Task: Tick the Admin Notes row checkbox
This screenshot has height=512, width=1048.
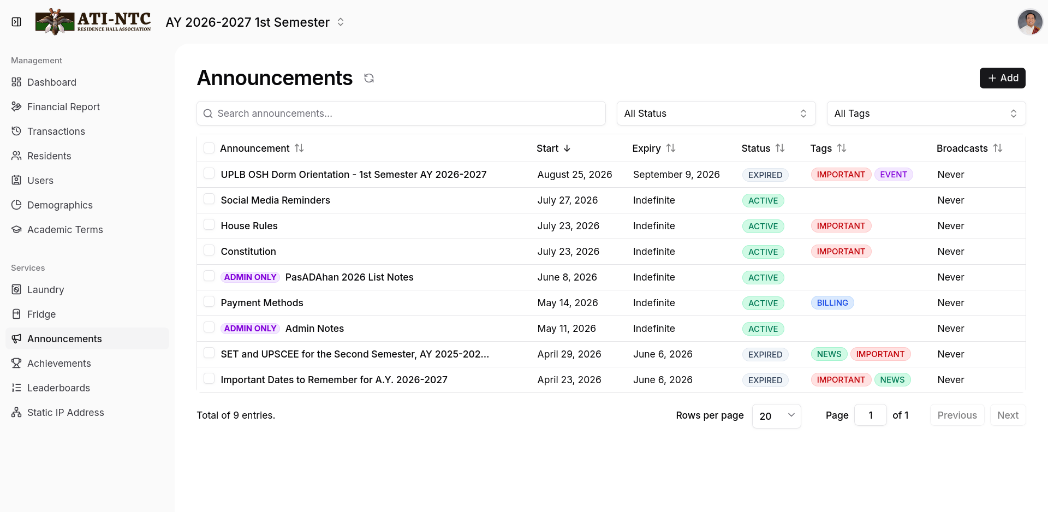Action: [209, 327]
